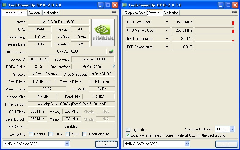The height and width of the screenshot is (150, 240).
Task: Open Validation tab in right window
Action: point(171,13)
